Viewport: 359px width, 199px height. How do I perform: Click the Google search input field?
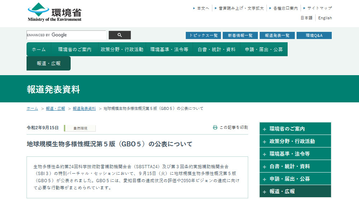tap(66, 35)
